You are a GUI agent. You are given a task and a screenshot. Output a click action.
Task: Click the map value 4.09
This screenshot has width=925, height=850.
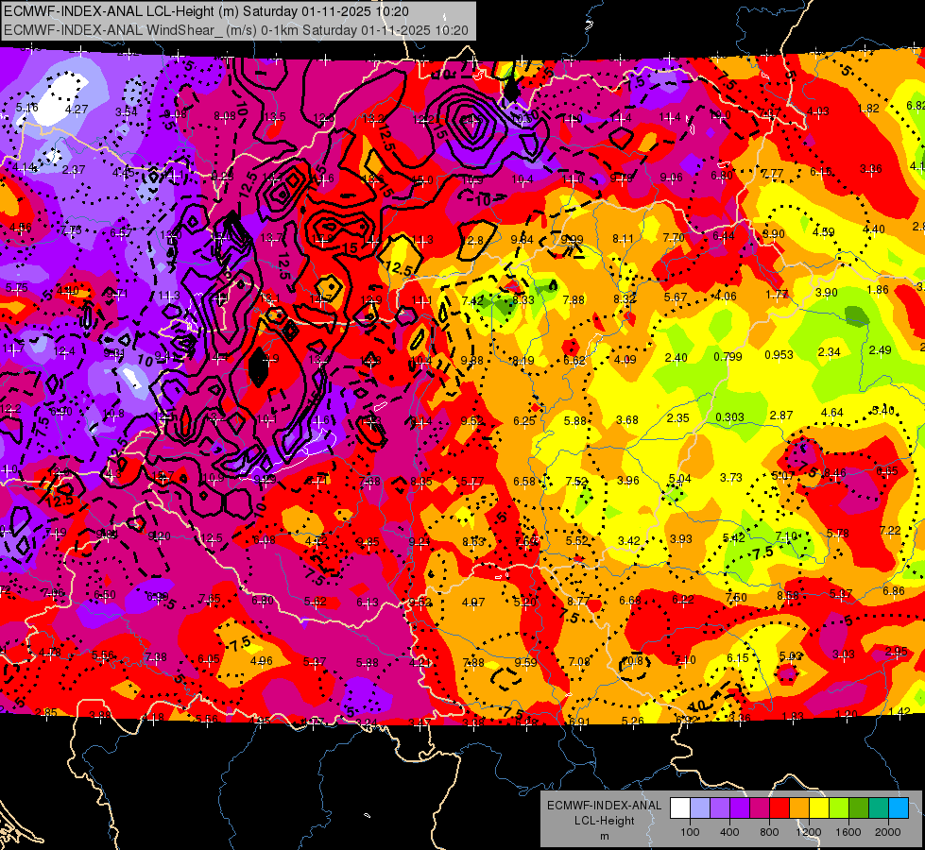625,359
